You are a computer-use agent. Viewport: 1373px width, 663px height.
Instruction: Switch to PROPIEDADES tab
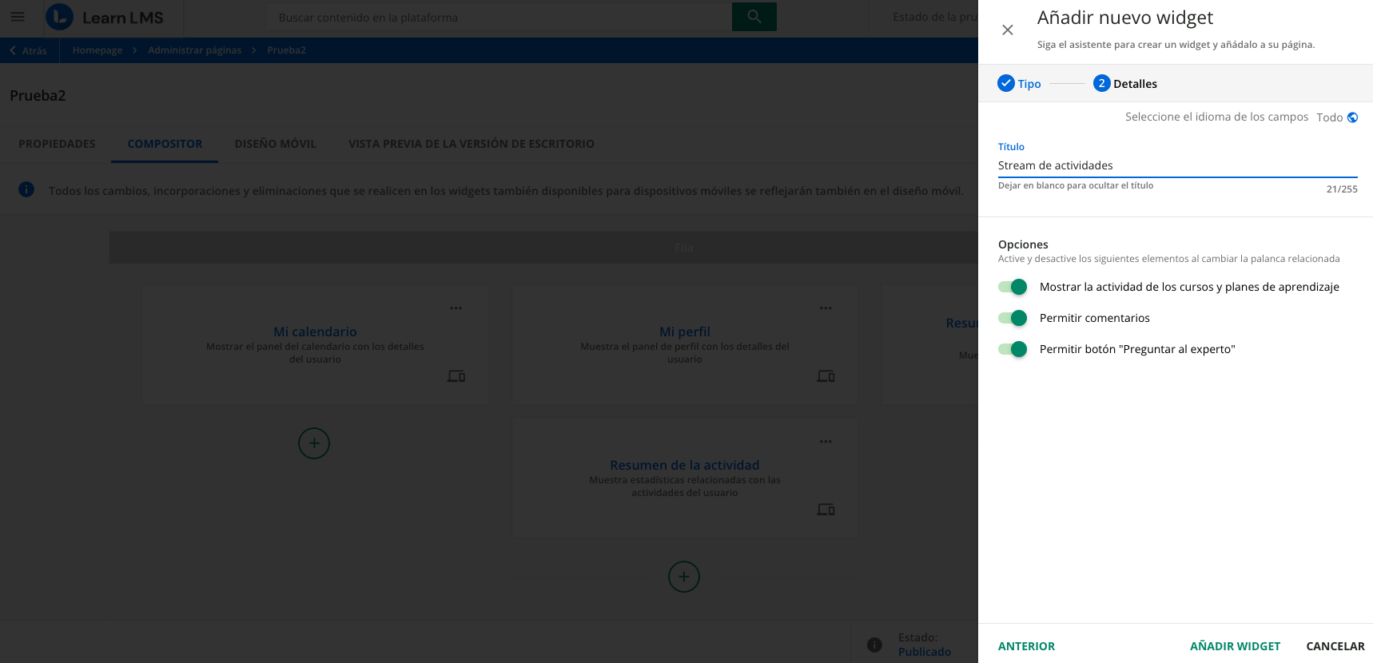57,144
